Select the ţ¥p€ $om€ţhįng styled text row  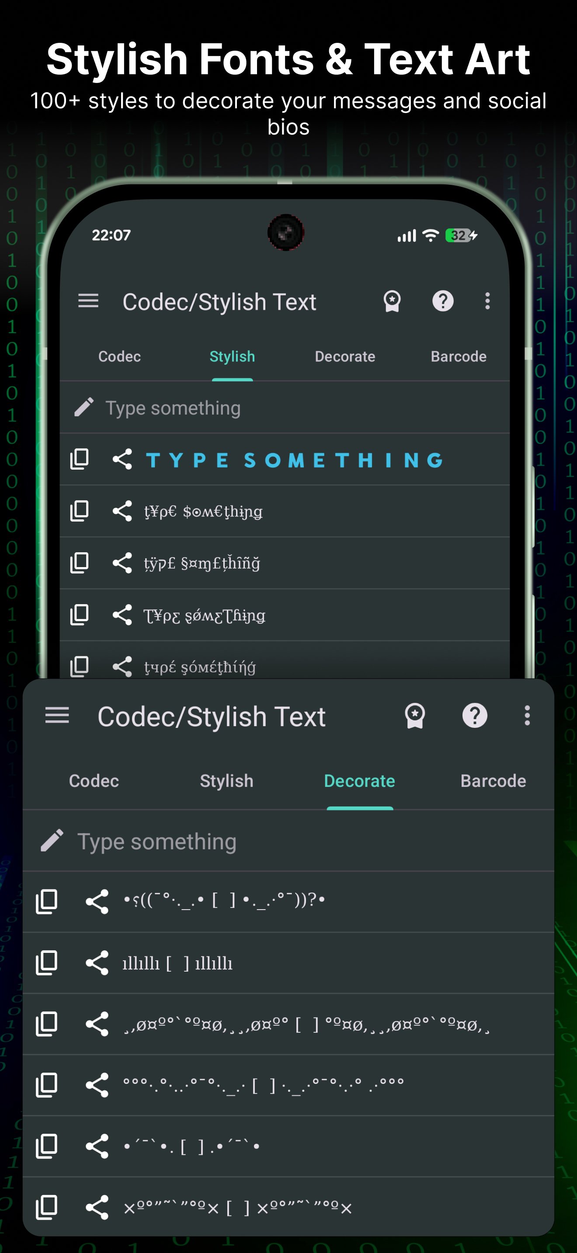[203, 511]
